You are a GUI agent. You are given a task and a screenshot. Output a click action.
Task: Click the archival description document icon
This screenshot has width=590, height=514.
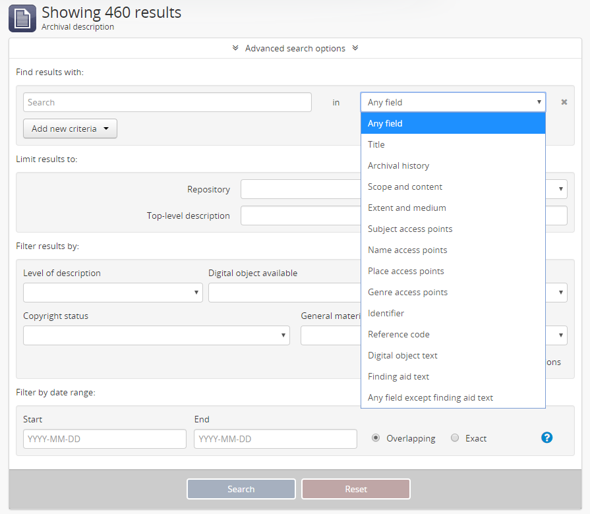(22, 18)
